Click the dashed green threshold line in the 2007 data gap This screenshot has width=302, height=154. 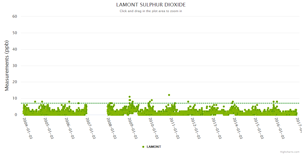(97, 103)
